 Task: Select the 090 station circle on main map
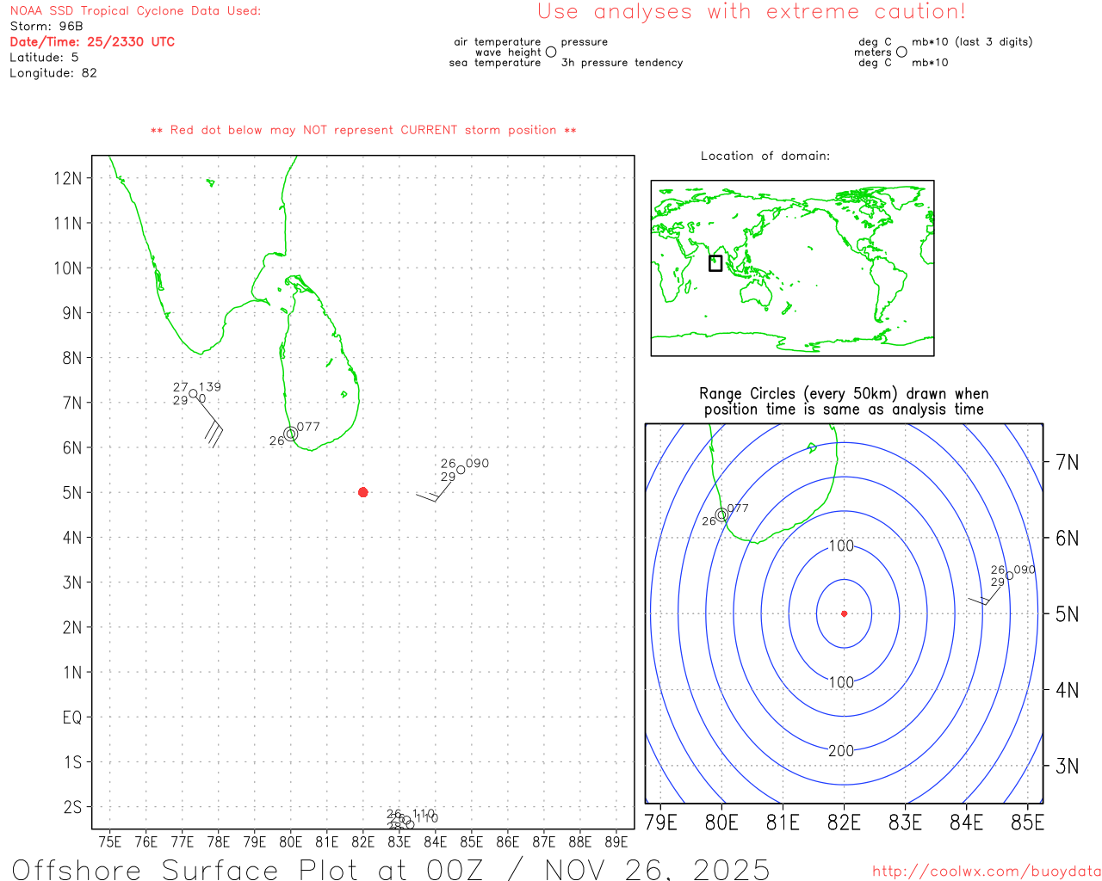pos(461,470)
